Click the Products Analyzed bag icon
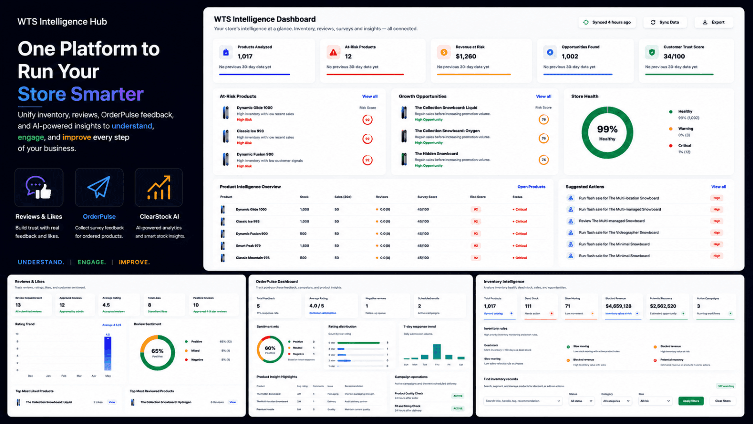This screenshot has height=424, width=753. click(x=226, y=52)
